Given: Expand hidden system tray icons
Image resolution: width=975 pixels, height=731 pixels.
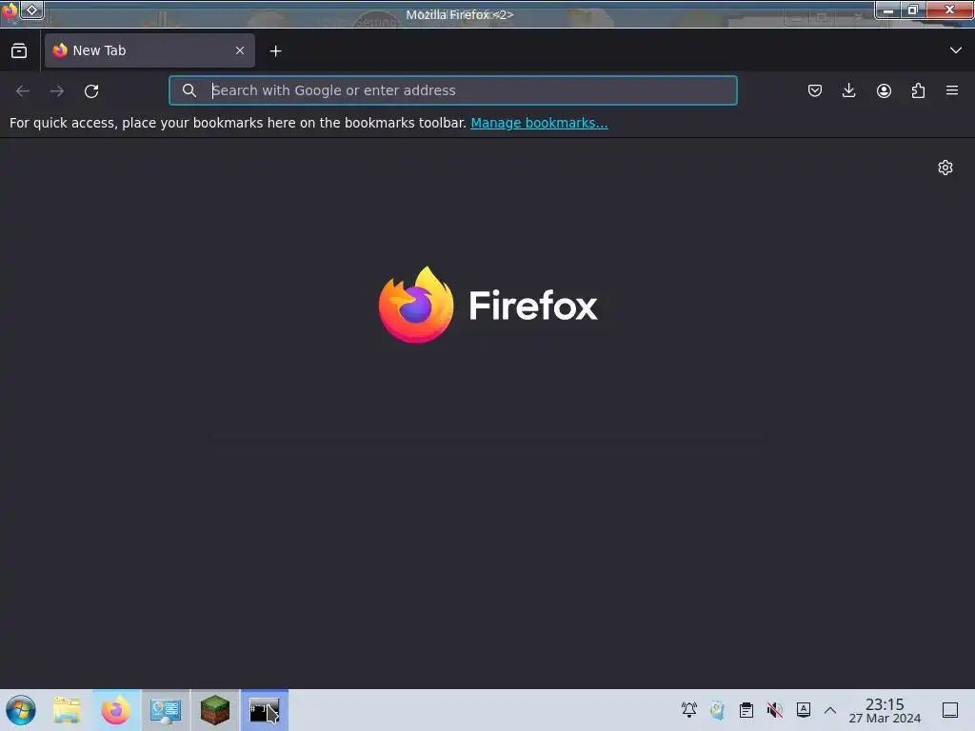Looking at the screenshot, I should click(x=830, y=709).
